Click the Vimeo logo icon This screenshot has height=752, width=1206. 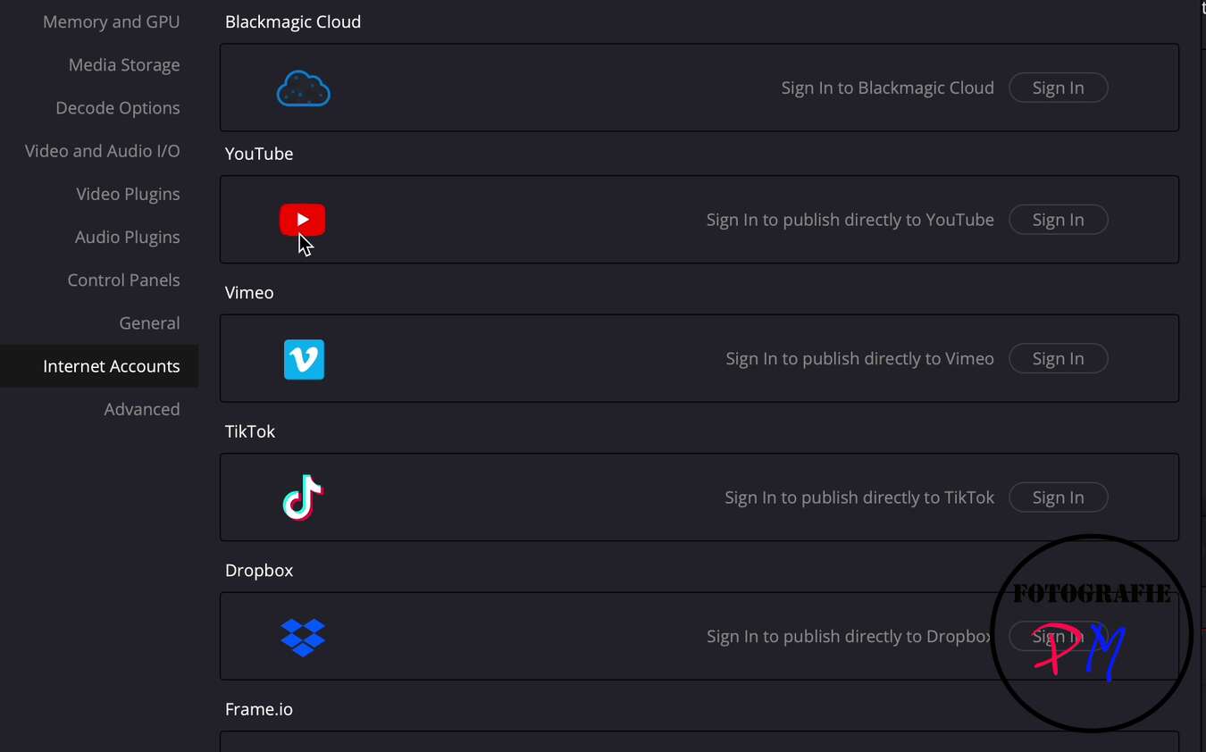coord(304,359)
